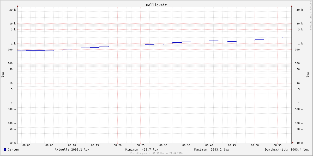Click the Minimum 423.7 lux statistic

coord(142,149)
